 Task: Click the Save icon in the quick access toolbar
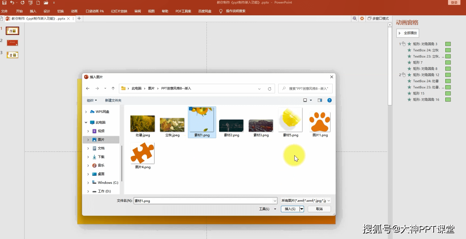click(4, 3)
